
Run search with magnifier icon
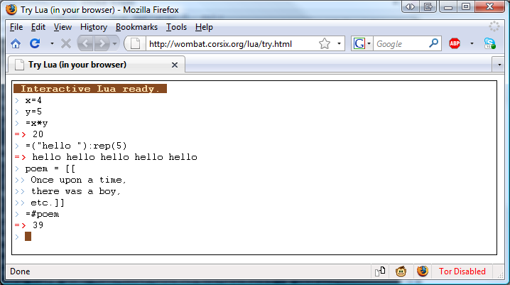[x=433, y=43]
